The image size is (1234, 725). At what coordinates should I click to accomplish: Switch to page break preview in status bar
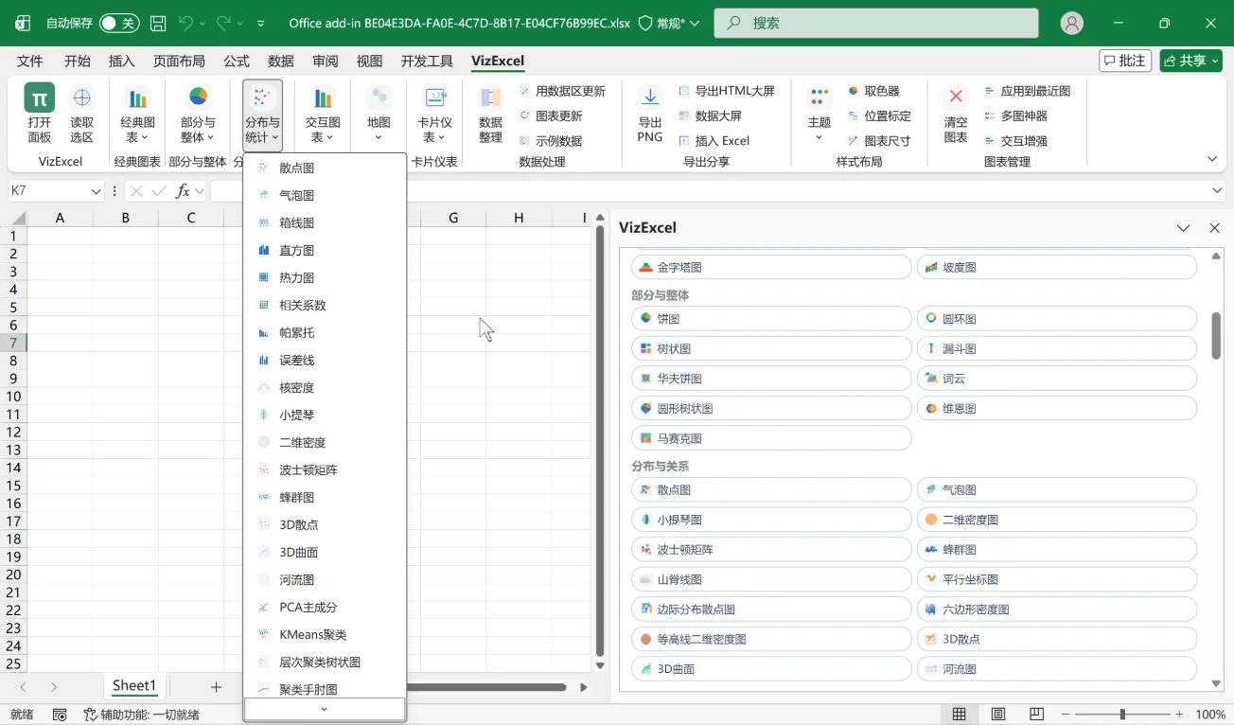(1036, 715)
